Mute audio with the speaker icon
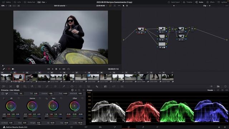This screenshot has height=129, width=229. (13, 69)
